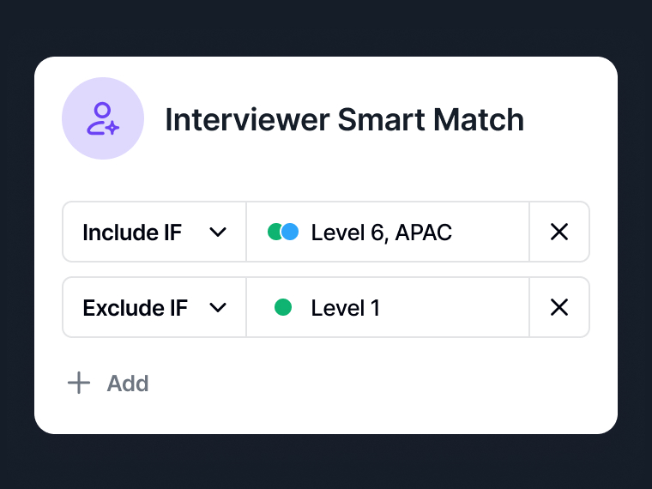Click the overlapping green-blue dots tag icon

click(x=283, y=232)
